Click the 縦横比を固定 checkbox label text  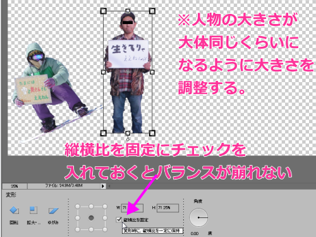136,220
